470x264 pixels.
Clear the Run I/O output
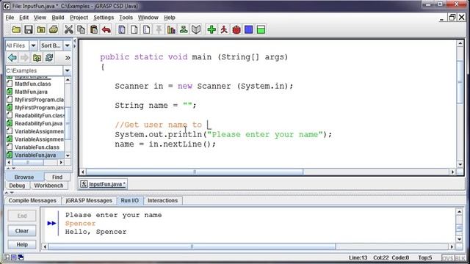point(22,231)
